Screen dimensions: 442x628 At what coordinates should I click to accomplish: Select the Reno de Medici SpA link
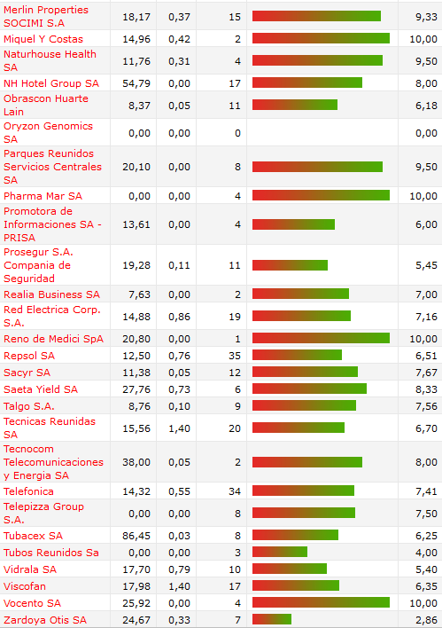coord(54,339)
